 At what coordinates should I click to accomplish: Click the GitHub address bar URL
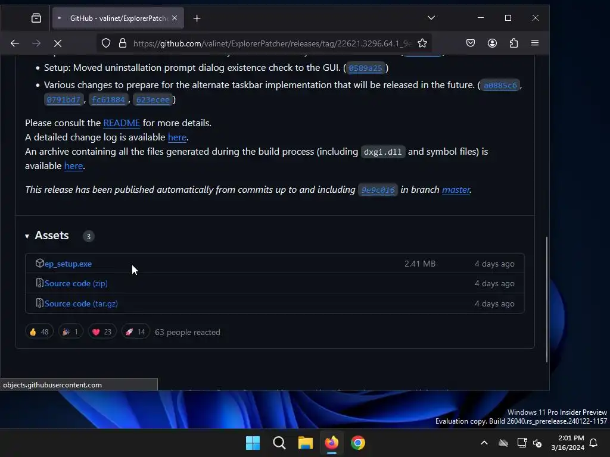[x=272, y=43]
